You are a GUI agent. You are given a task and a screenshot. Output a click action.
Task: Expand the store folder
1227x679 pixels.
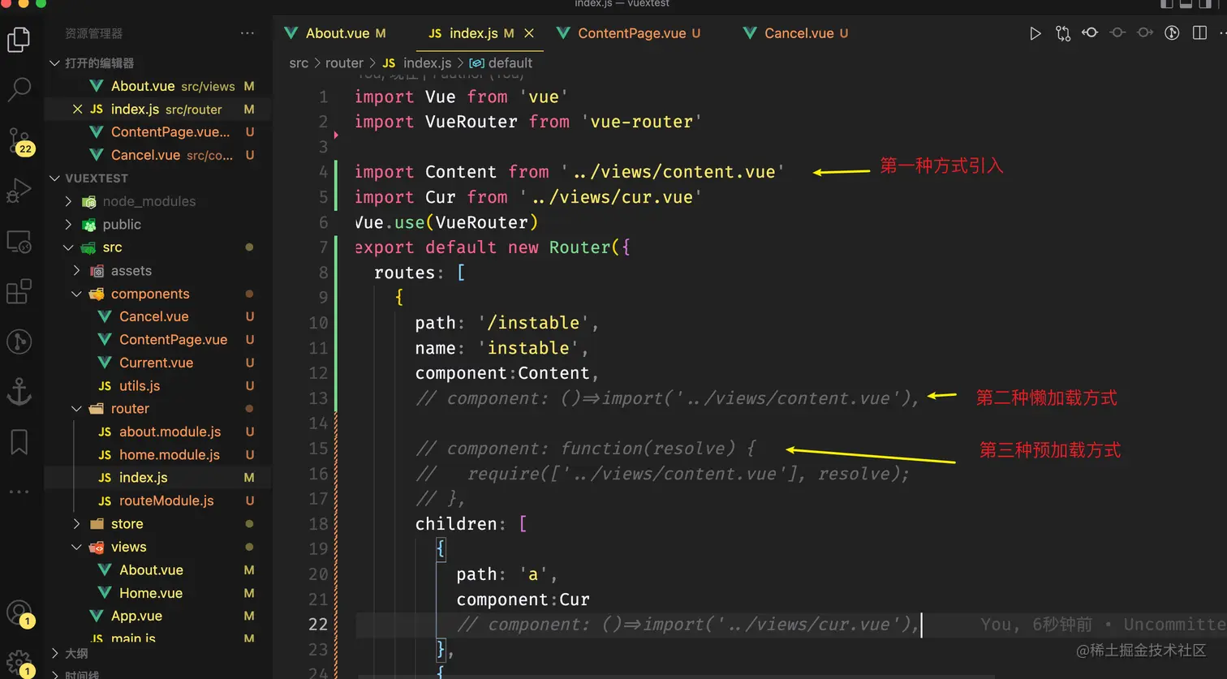77,524
